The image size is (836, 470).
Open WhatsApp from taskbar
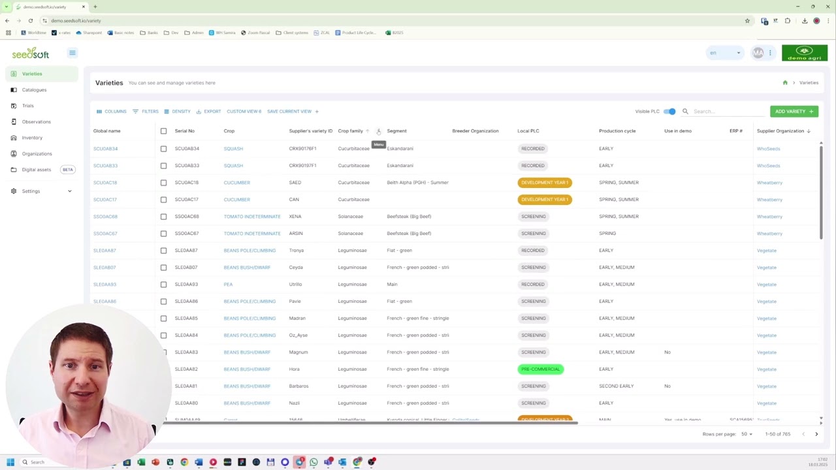[313, 462]
